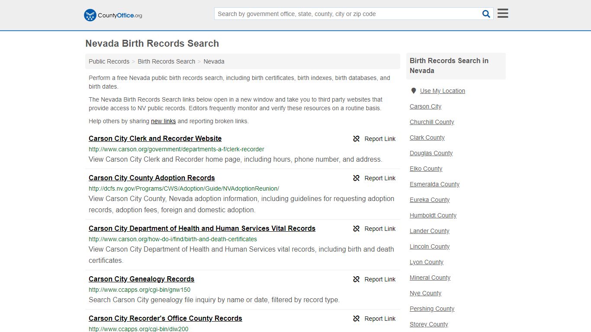
Task: Click the location pin icon near Use My Location
Action: click(414, 91)
